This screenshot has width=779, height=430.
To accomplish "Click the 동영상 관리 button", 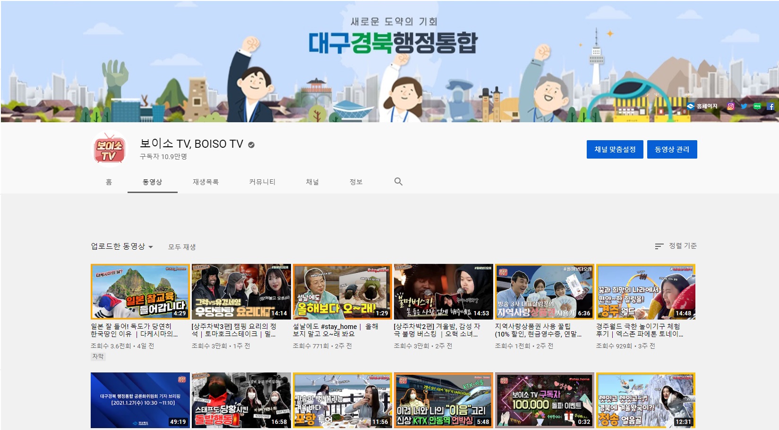I will coord(672,149).
